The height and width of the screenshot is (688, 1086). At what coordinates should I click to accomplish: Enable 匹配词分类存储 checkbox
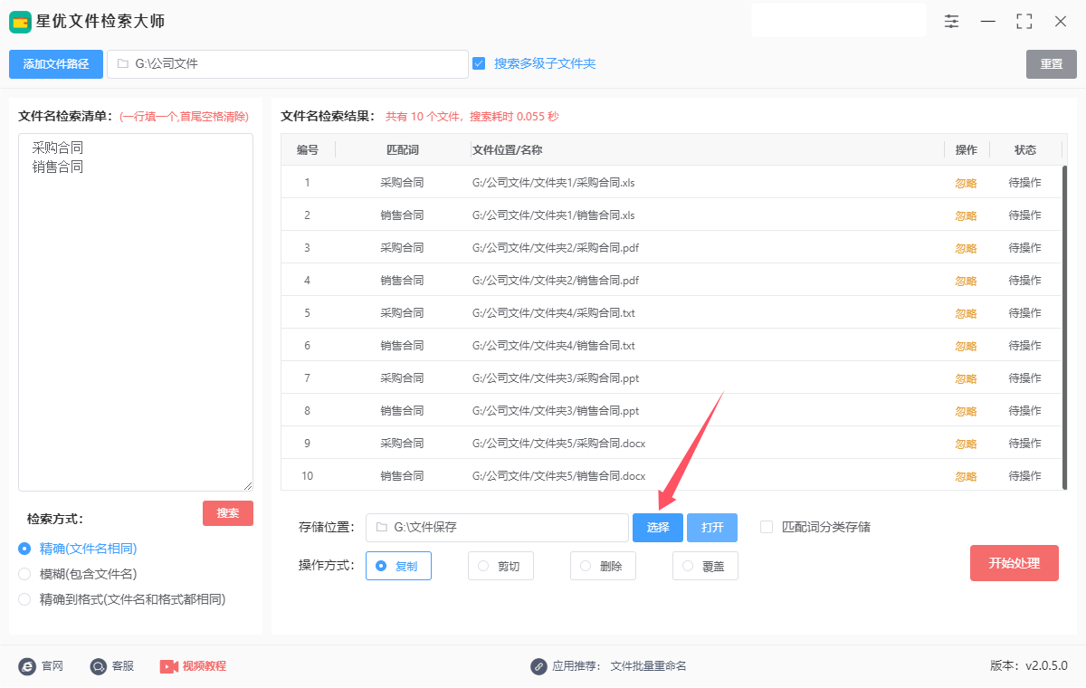click(767, 527)
